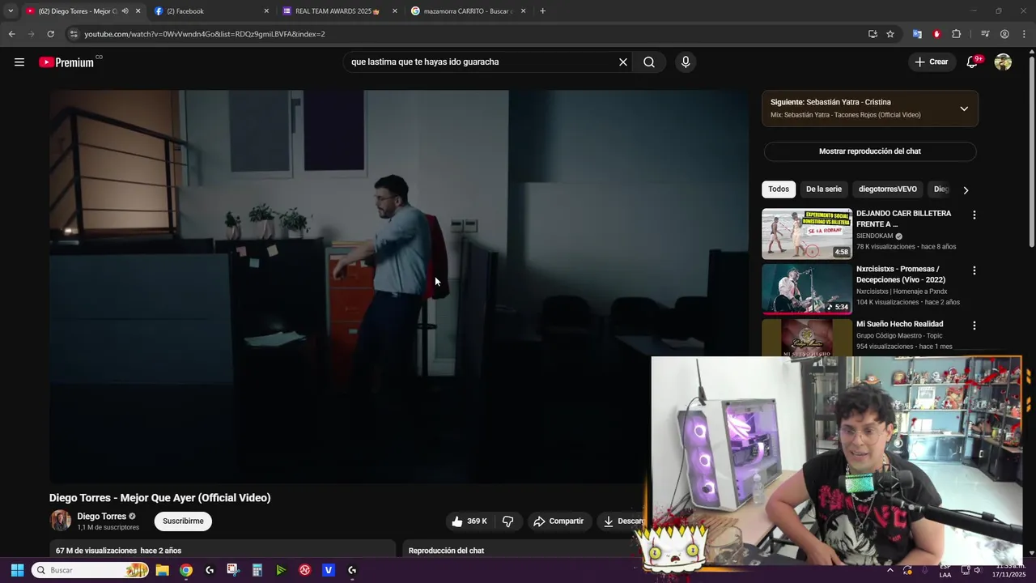Start voice search with microphone icon
Image resolution: width=1036 pixels, height=583 pixels.
point(686,62)
